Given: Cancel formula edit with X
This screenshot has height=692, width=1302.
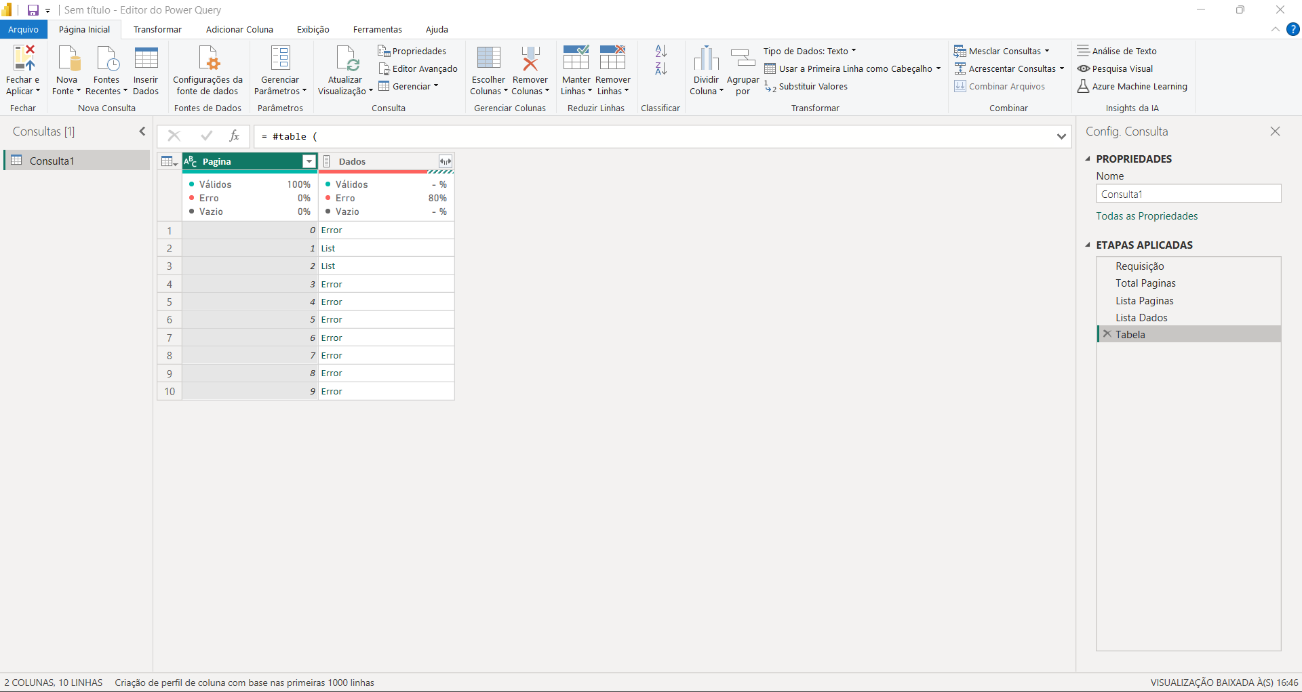Looking at the screenshot, I should [x=174, y=136].
